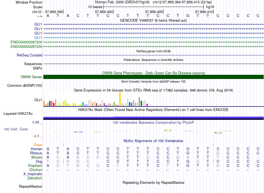This screenshot has width=264, height=193.
Task: Click the 10 bases scale bar
Action: (x=154, y=7)
